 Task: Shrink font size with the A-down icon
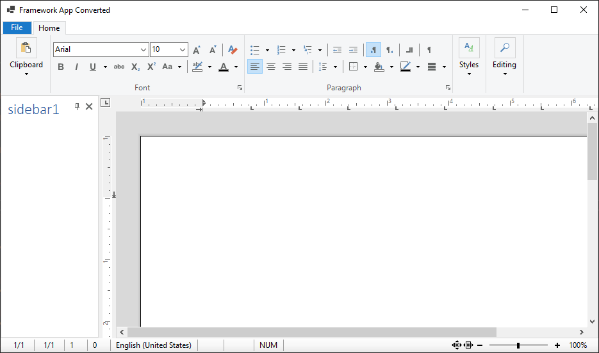[x=213, y=50]
